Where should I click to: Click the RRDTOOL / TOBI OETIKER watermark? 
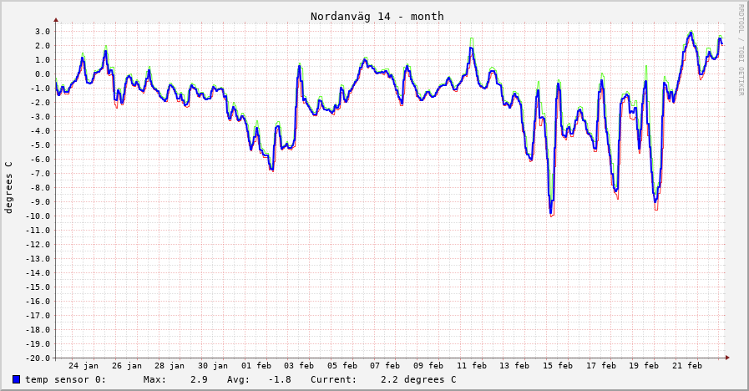[x=740, y=50]
